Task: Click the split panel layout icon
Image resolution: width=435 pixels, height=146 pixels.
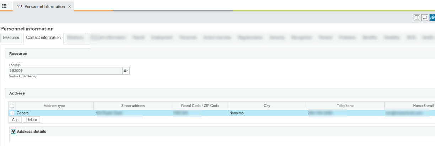Action: (417, 18)
